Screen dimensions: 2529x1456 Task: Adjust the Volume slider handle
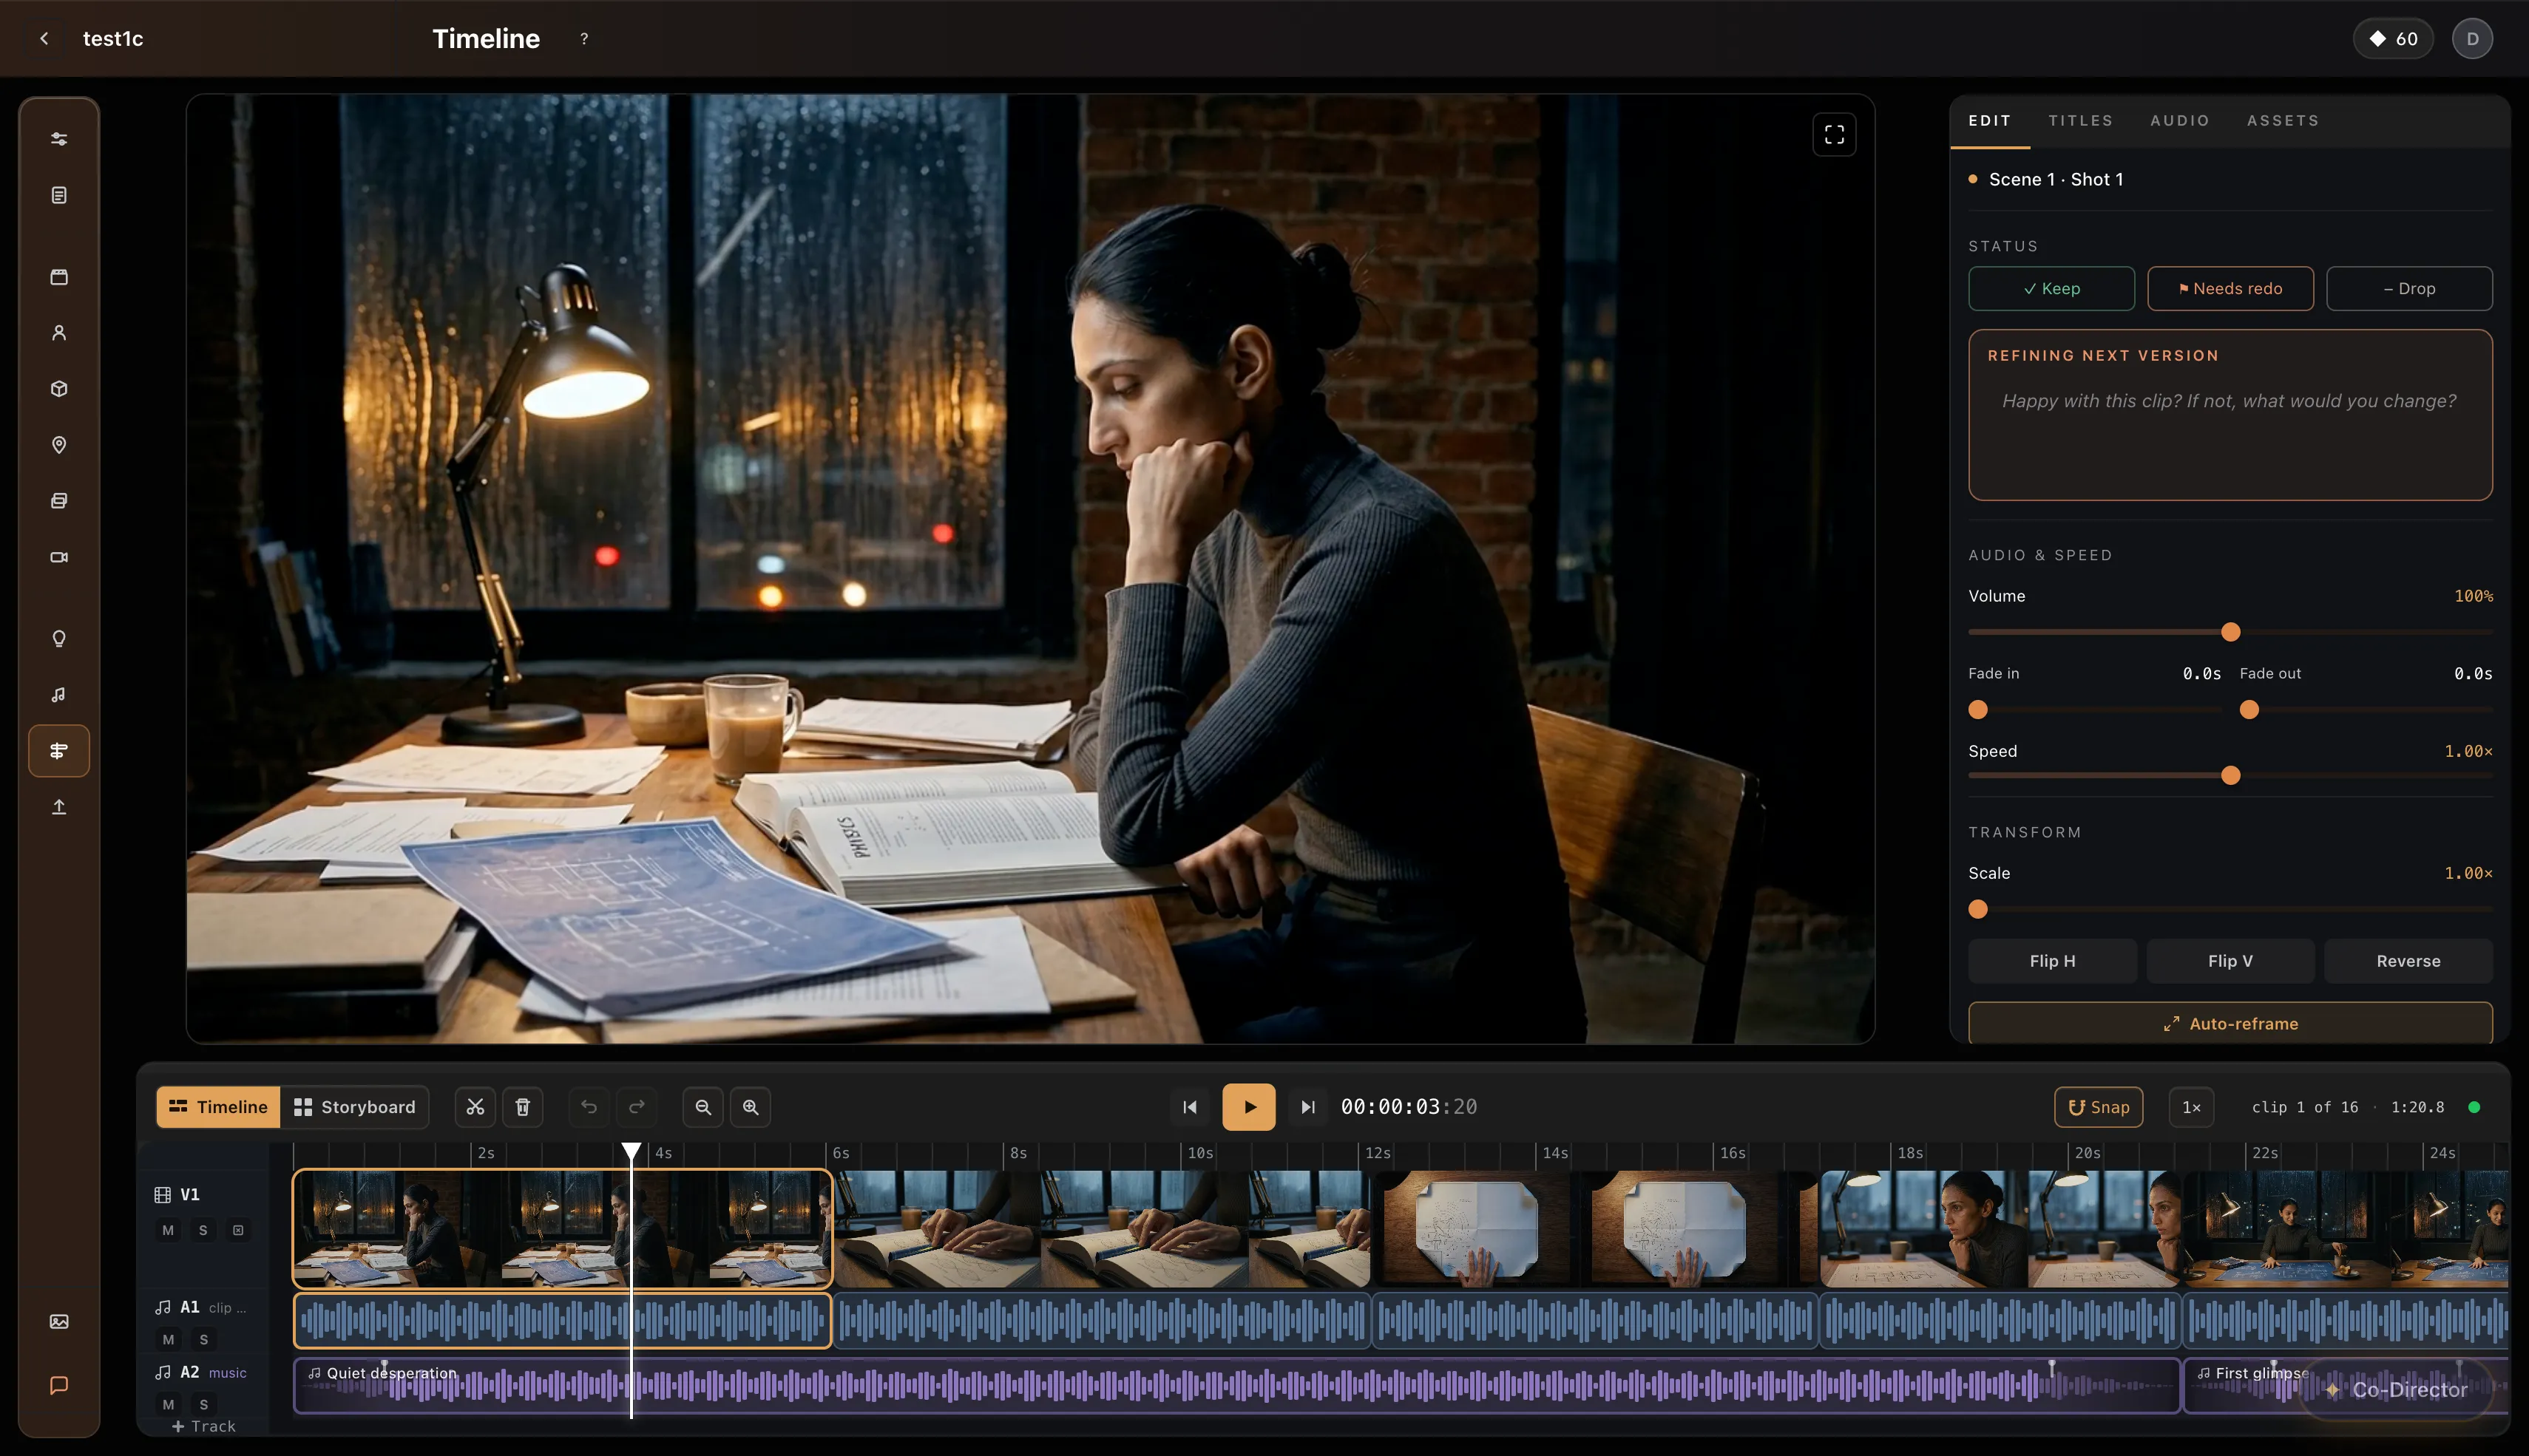coord(2230,632)
